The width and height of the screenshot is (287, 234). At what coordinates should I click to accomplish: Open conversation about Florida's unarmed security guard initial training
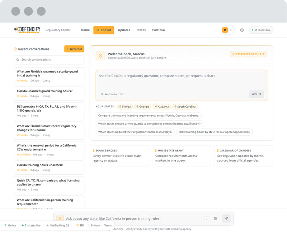point(49,76)
